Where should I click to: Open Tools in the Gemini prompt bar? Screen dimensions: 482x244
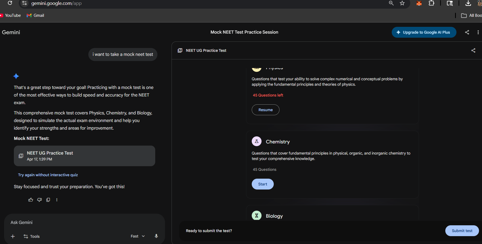(31, 236)
